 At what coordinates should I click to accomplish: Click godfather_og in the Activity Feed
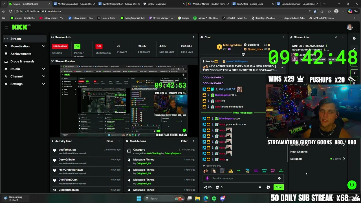click(67, 150)
